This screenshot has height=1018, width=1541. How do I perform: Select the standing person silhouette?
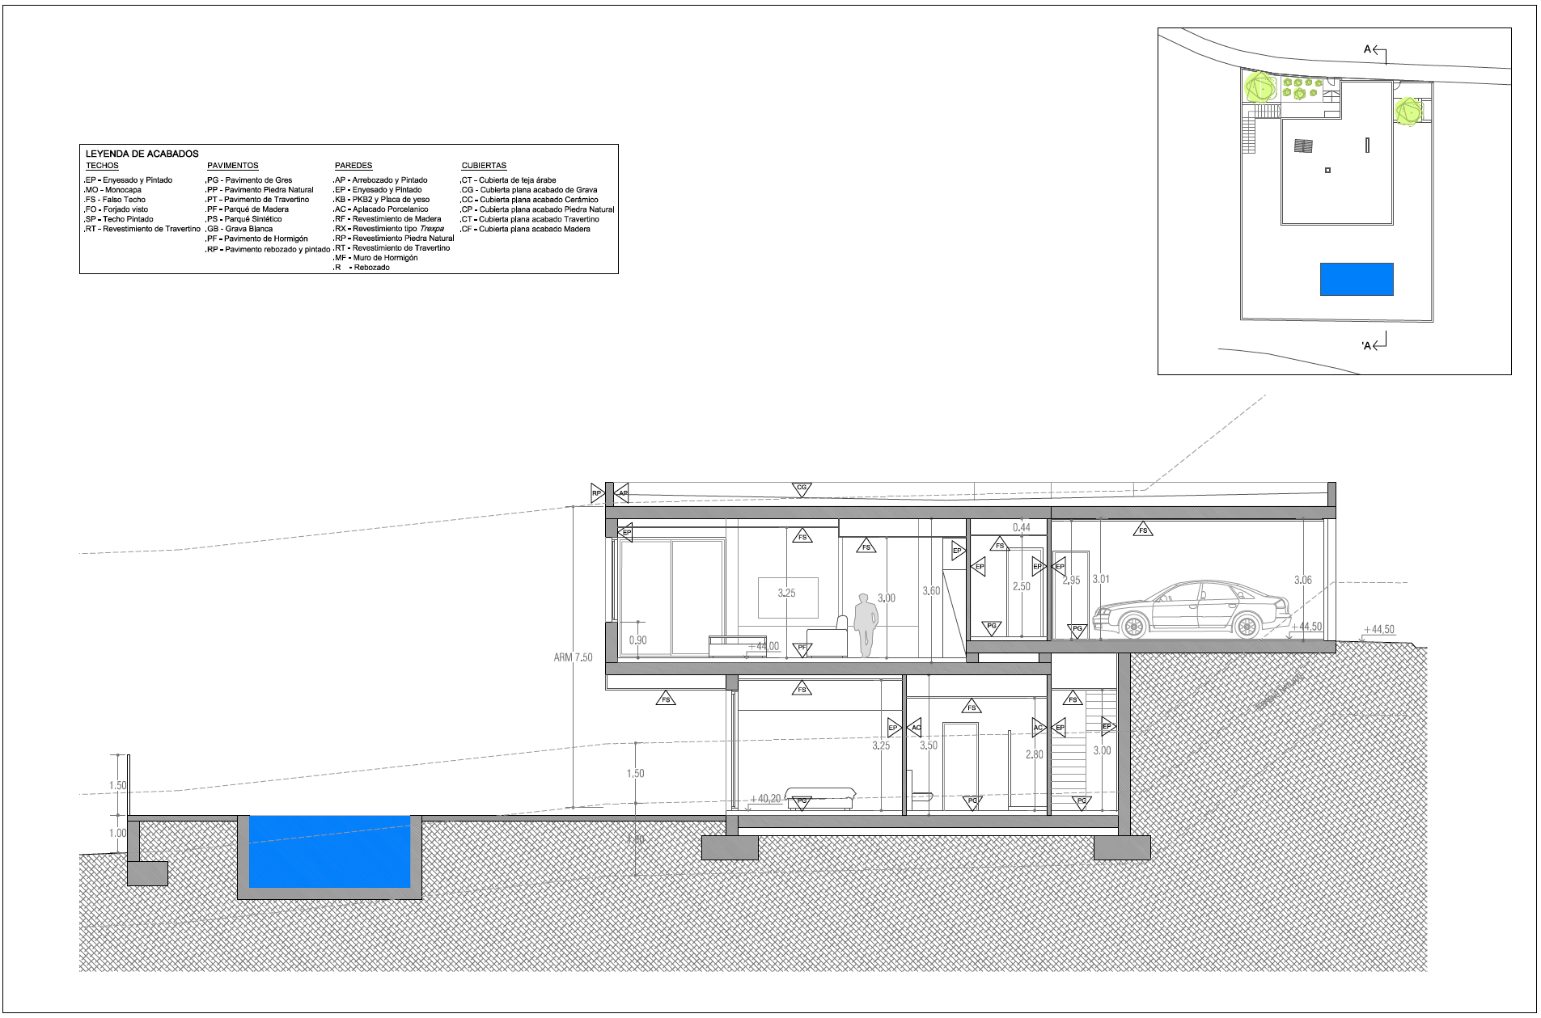pyautogui.click(x=866, y=625)
